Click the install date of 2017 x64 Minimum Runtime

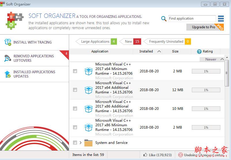click(x=149, y=71)
